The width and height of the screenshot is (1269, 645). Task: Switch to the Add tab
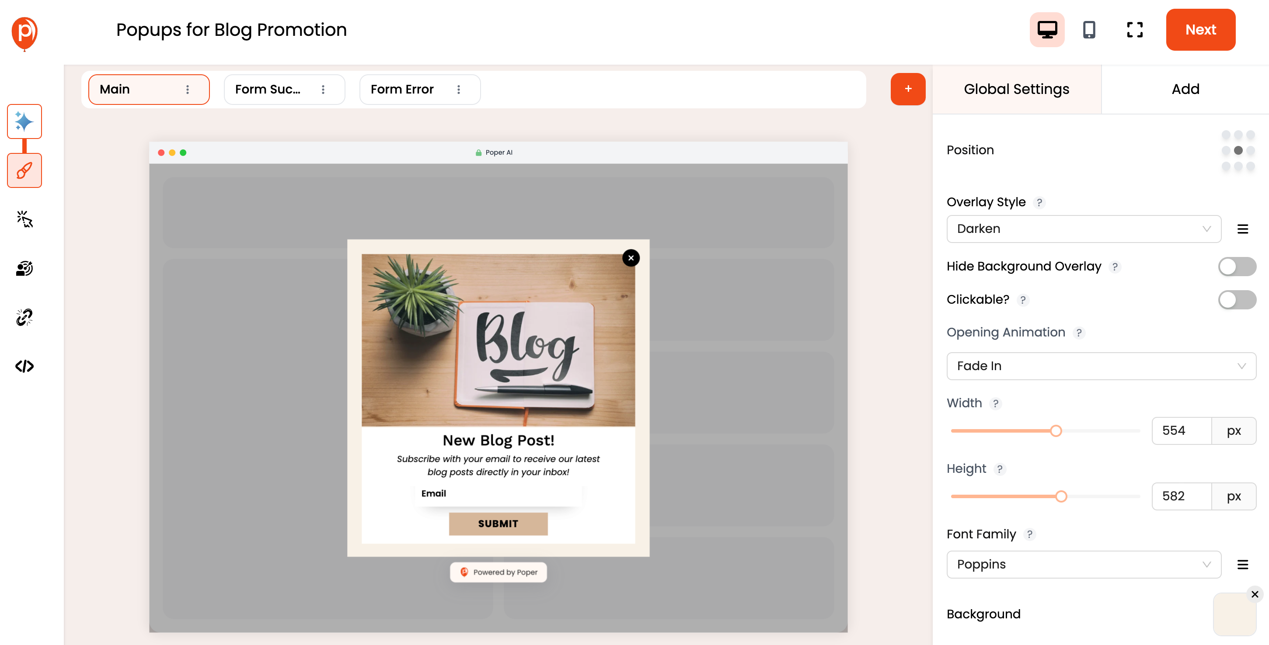point(1185,89)
